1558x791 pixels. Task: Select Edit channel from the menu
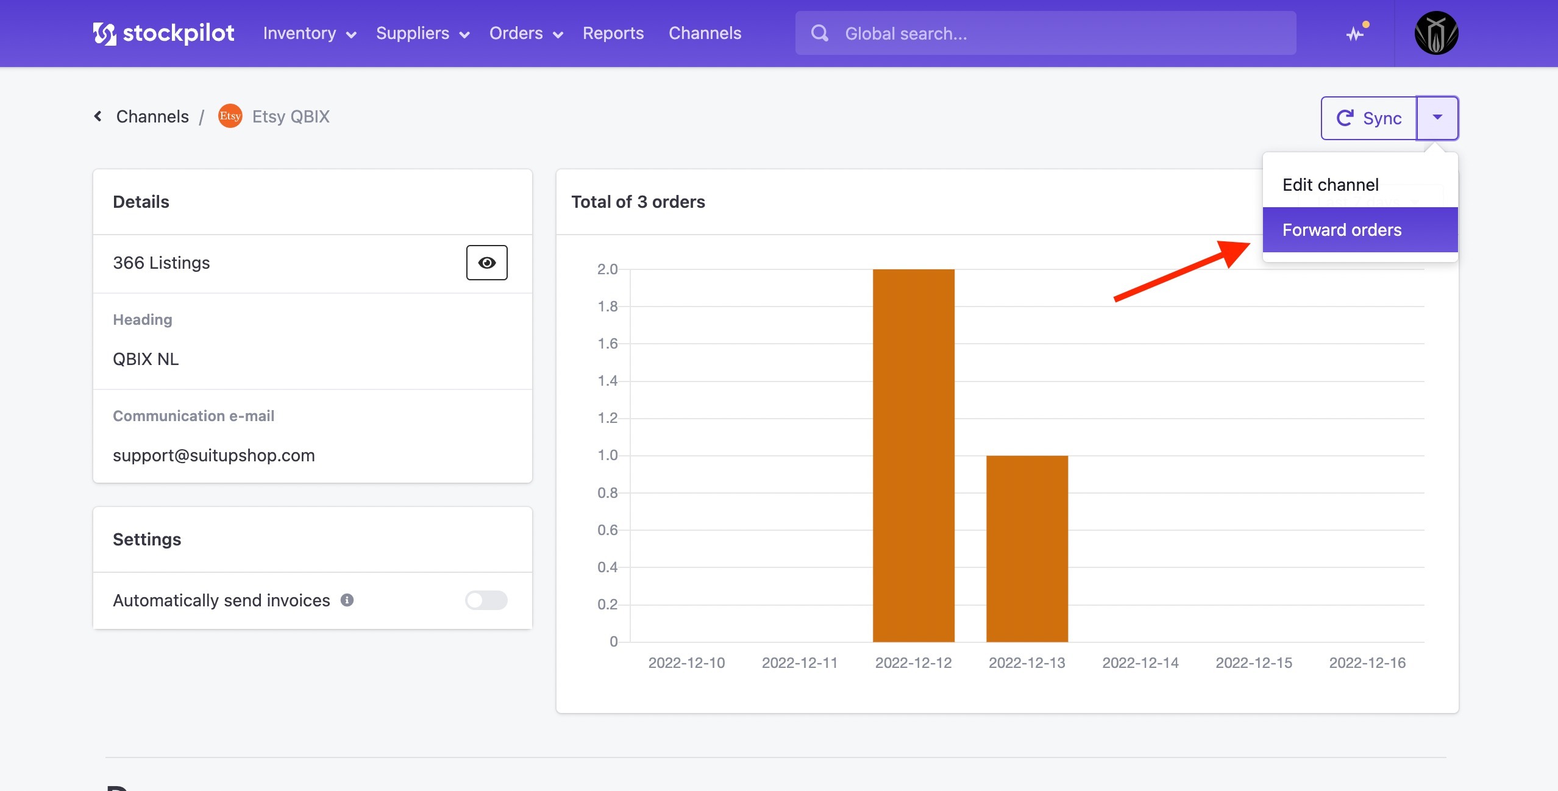click(x=1360, y=185)
